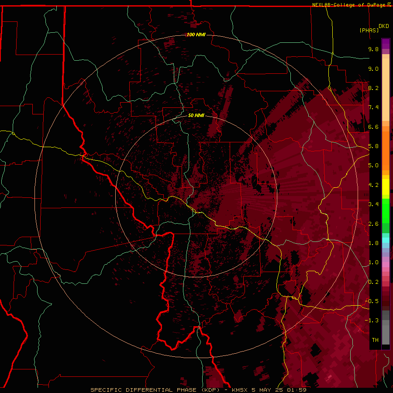Pick the peach segment of the color bar
Screen dimensions: 393x393
(386, 90)
